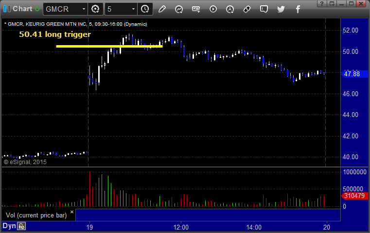Click the 42.00 price axis label
This screenshot has height=233, width=370.
pos(351,136)
